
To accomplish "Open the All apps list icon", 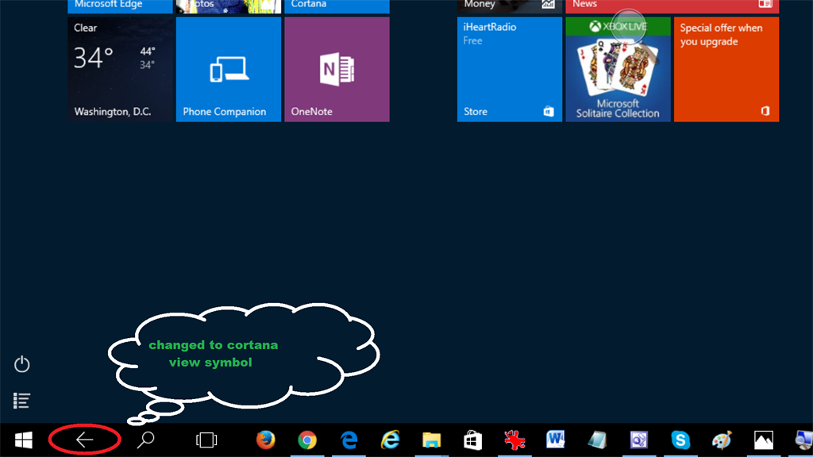I will [x=21, y=401].
